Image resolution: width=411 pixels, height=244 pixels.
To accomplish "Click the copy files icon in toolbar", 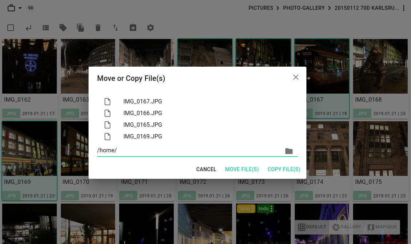I will tap(80, 28).
